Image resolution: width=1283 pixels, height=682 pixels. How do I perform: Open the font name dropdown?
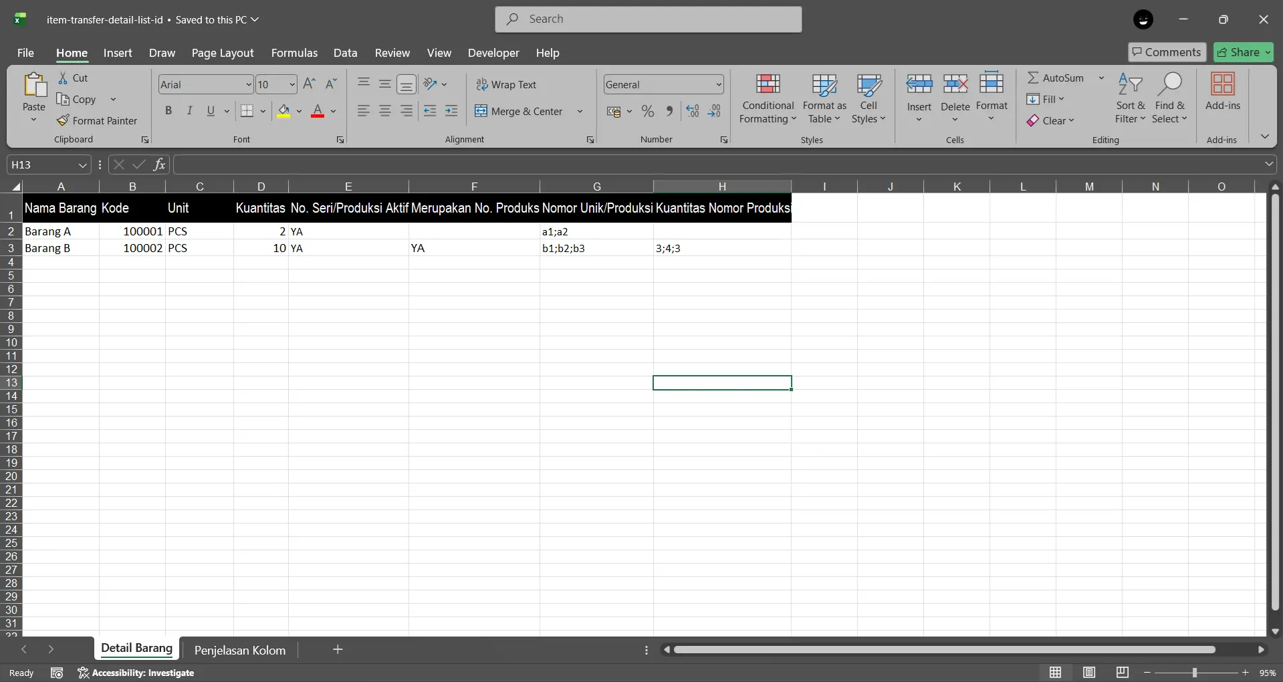(248, 84)
